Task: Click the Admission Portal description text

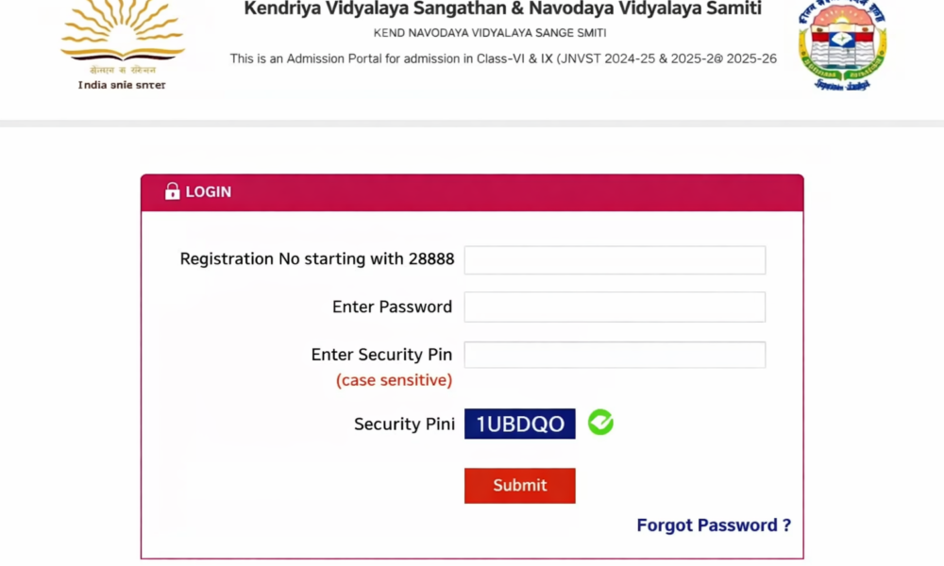Action: click(x=503, y=58)
